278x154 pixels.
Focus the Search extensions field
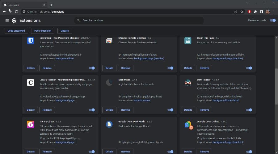coord(139,21)
